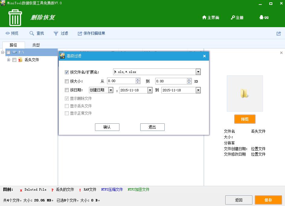The width and height of the screenshot is (285, 206).
Task: Click the 丢失文件 folder icon in tree
Action: (x=20, y=60)
